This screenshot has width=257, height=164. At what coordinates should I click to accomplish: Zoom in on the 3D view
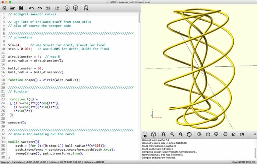point(172,134)
